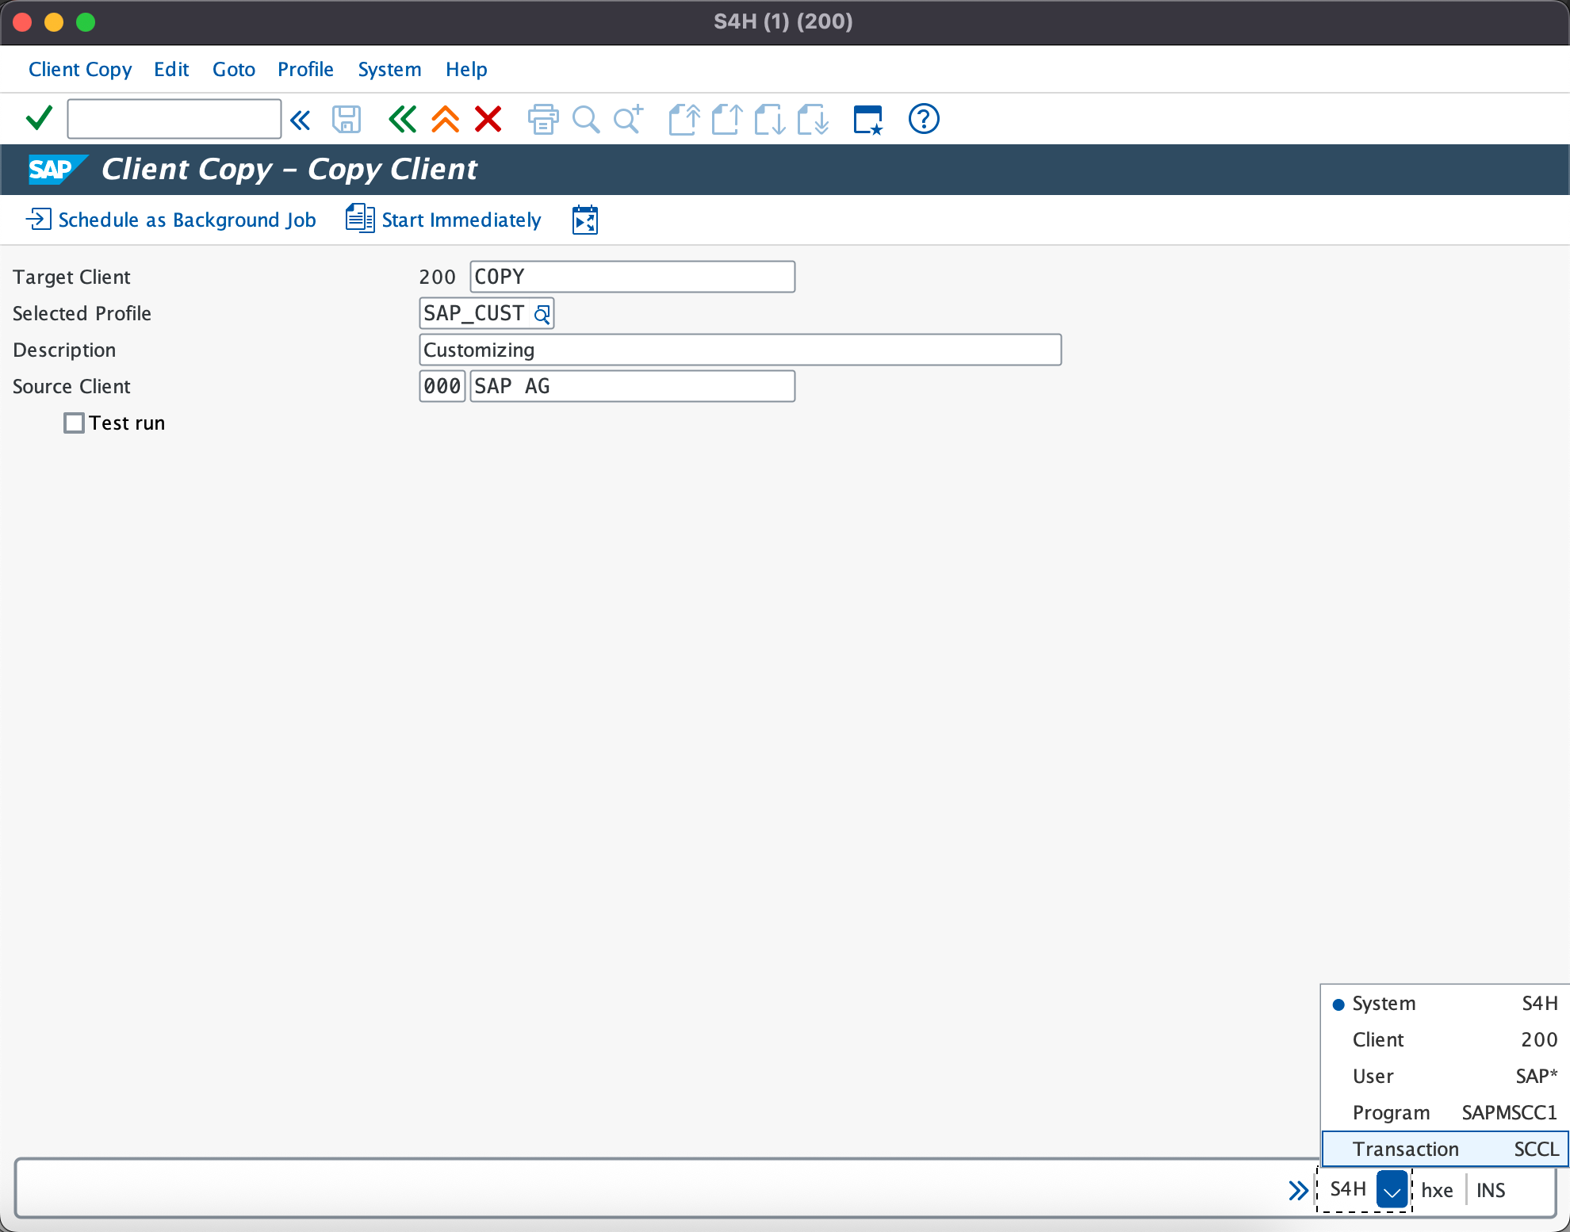
Task: Open value help for Selected Profile field
Action: click(x=542, y=315)
